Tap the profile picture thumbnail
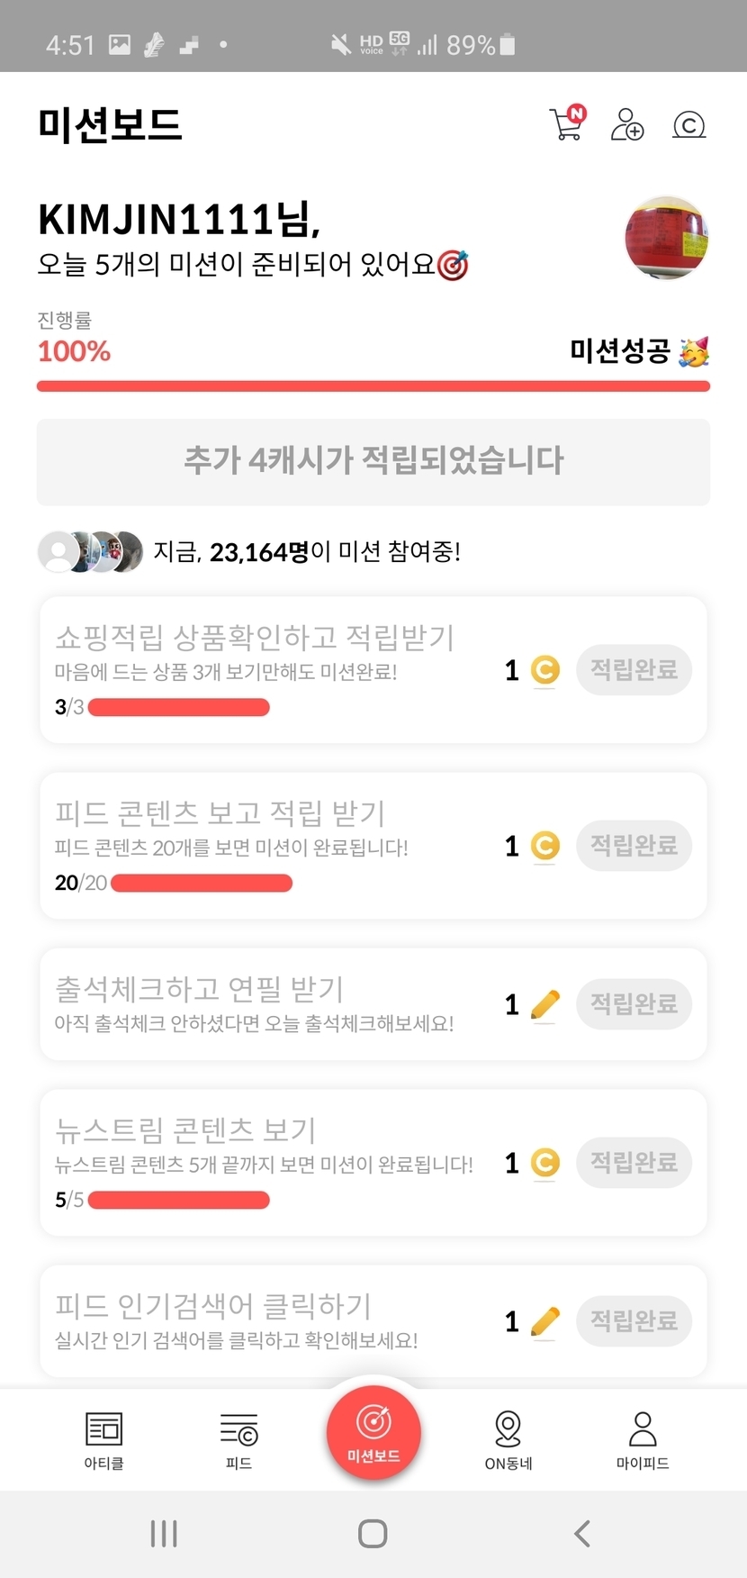 click(x=666, y=238)
